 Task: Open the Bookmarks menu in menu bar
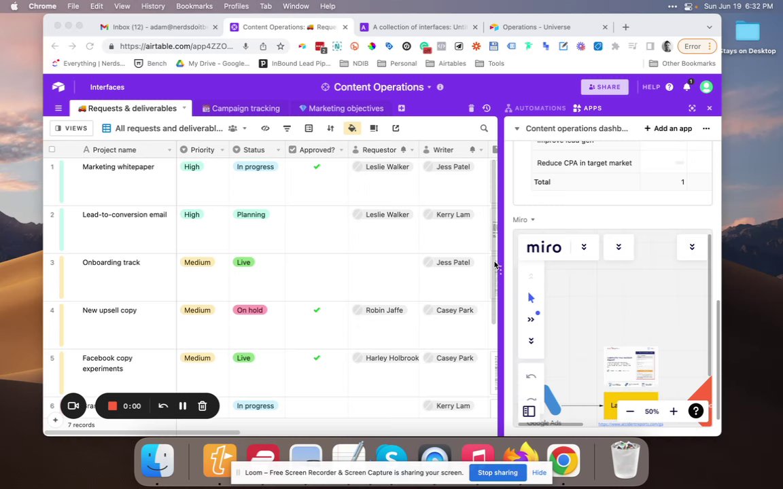[x=194, y=6]
